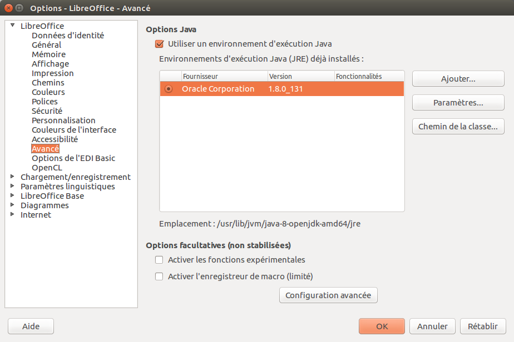Toggle 'Activer les fonctions expérimentales' checkbox
Screen dimensions: 514x342
tap(160, 260)
